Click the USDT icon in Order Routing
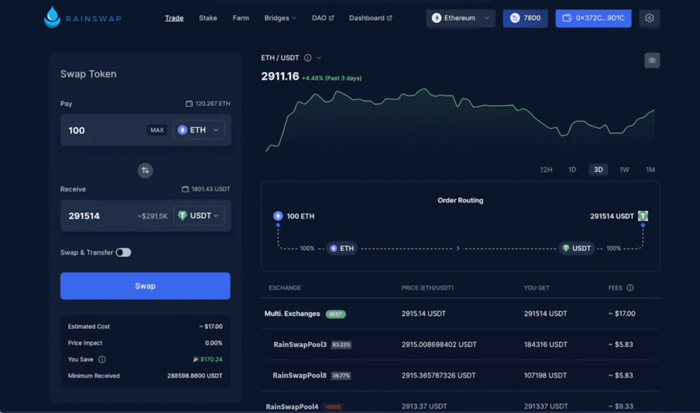The width and height of the screenshot is (700, 413). click(x=643, y=216)
